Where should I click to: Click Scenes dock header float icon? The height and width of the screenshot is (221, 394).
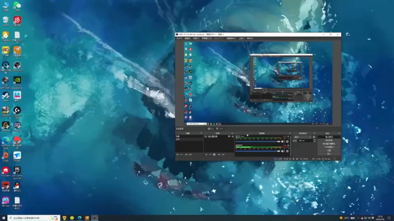point(201,133)
